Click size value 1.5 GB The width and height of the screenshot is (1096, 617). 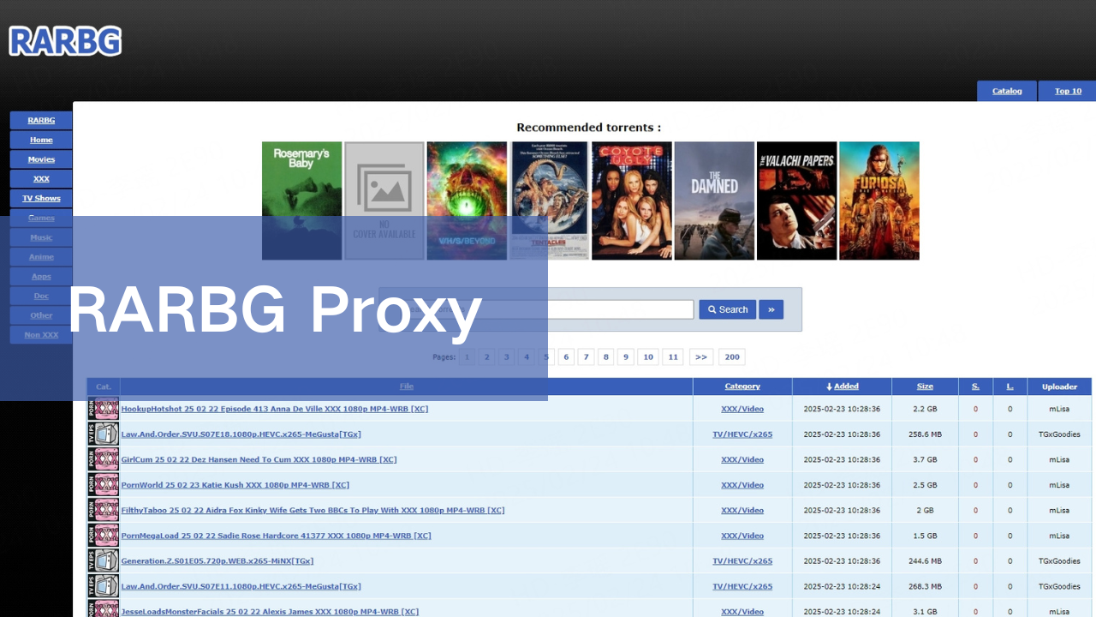[x=925, y=536]
